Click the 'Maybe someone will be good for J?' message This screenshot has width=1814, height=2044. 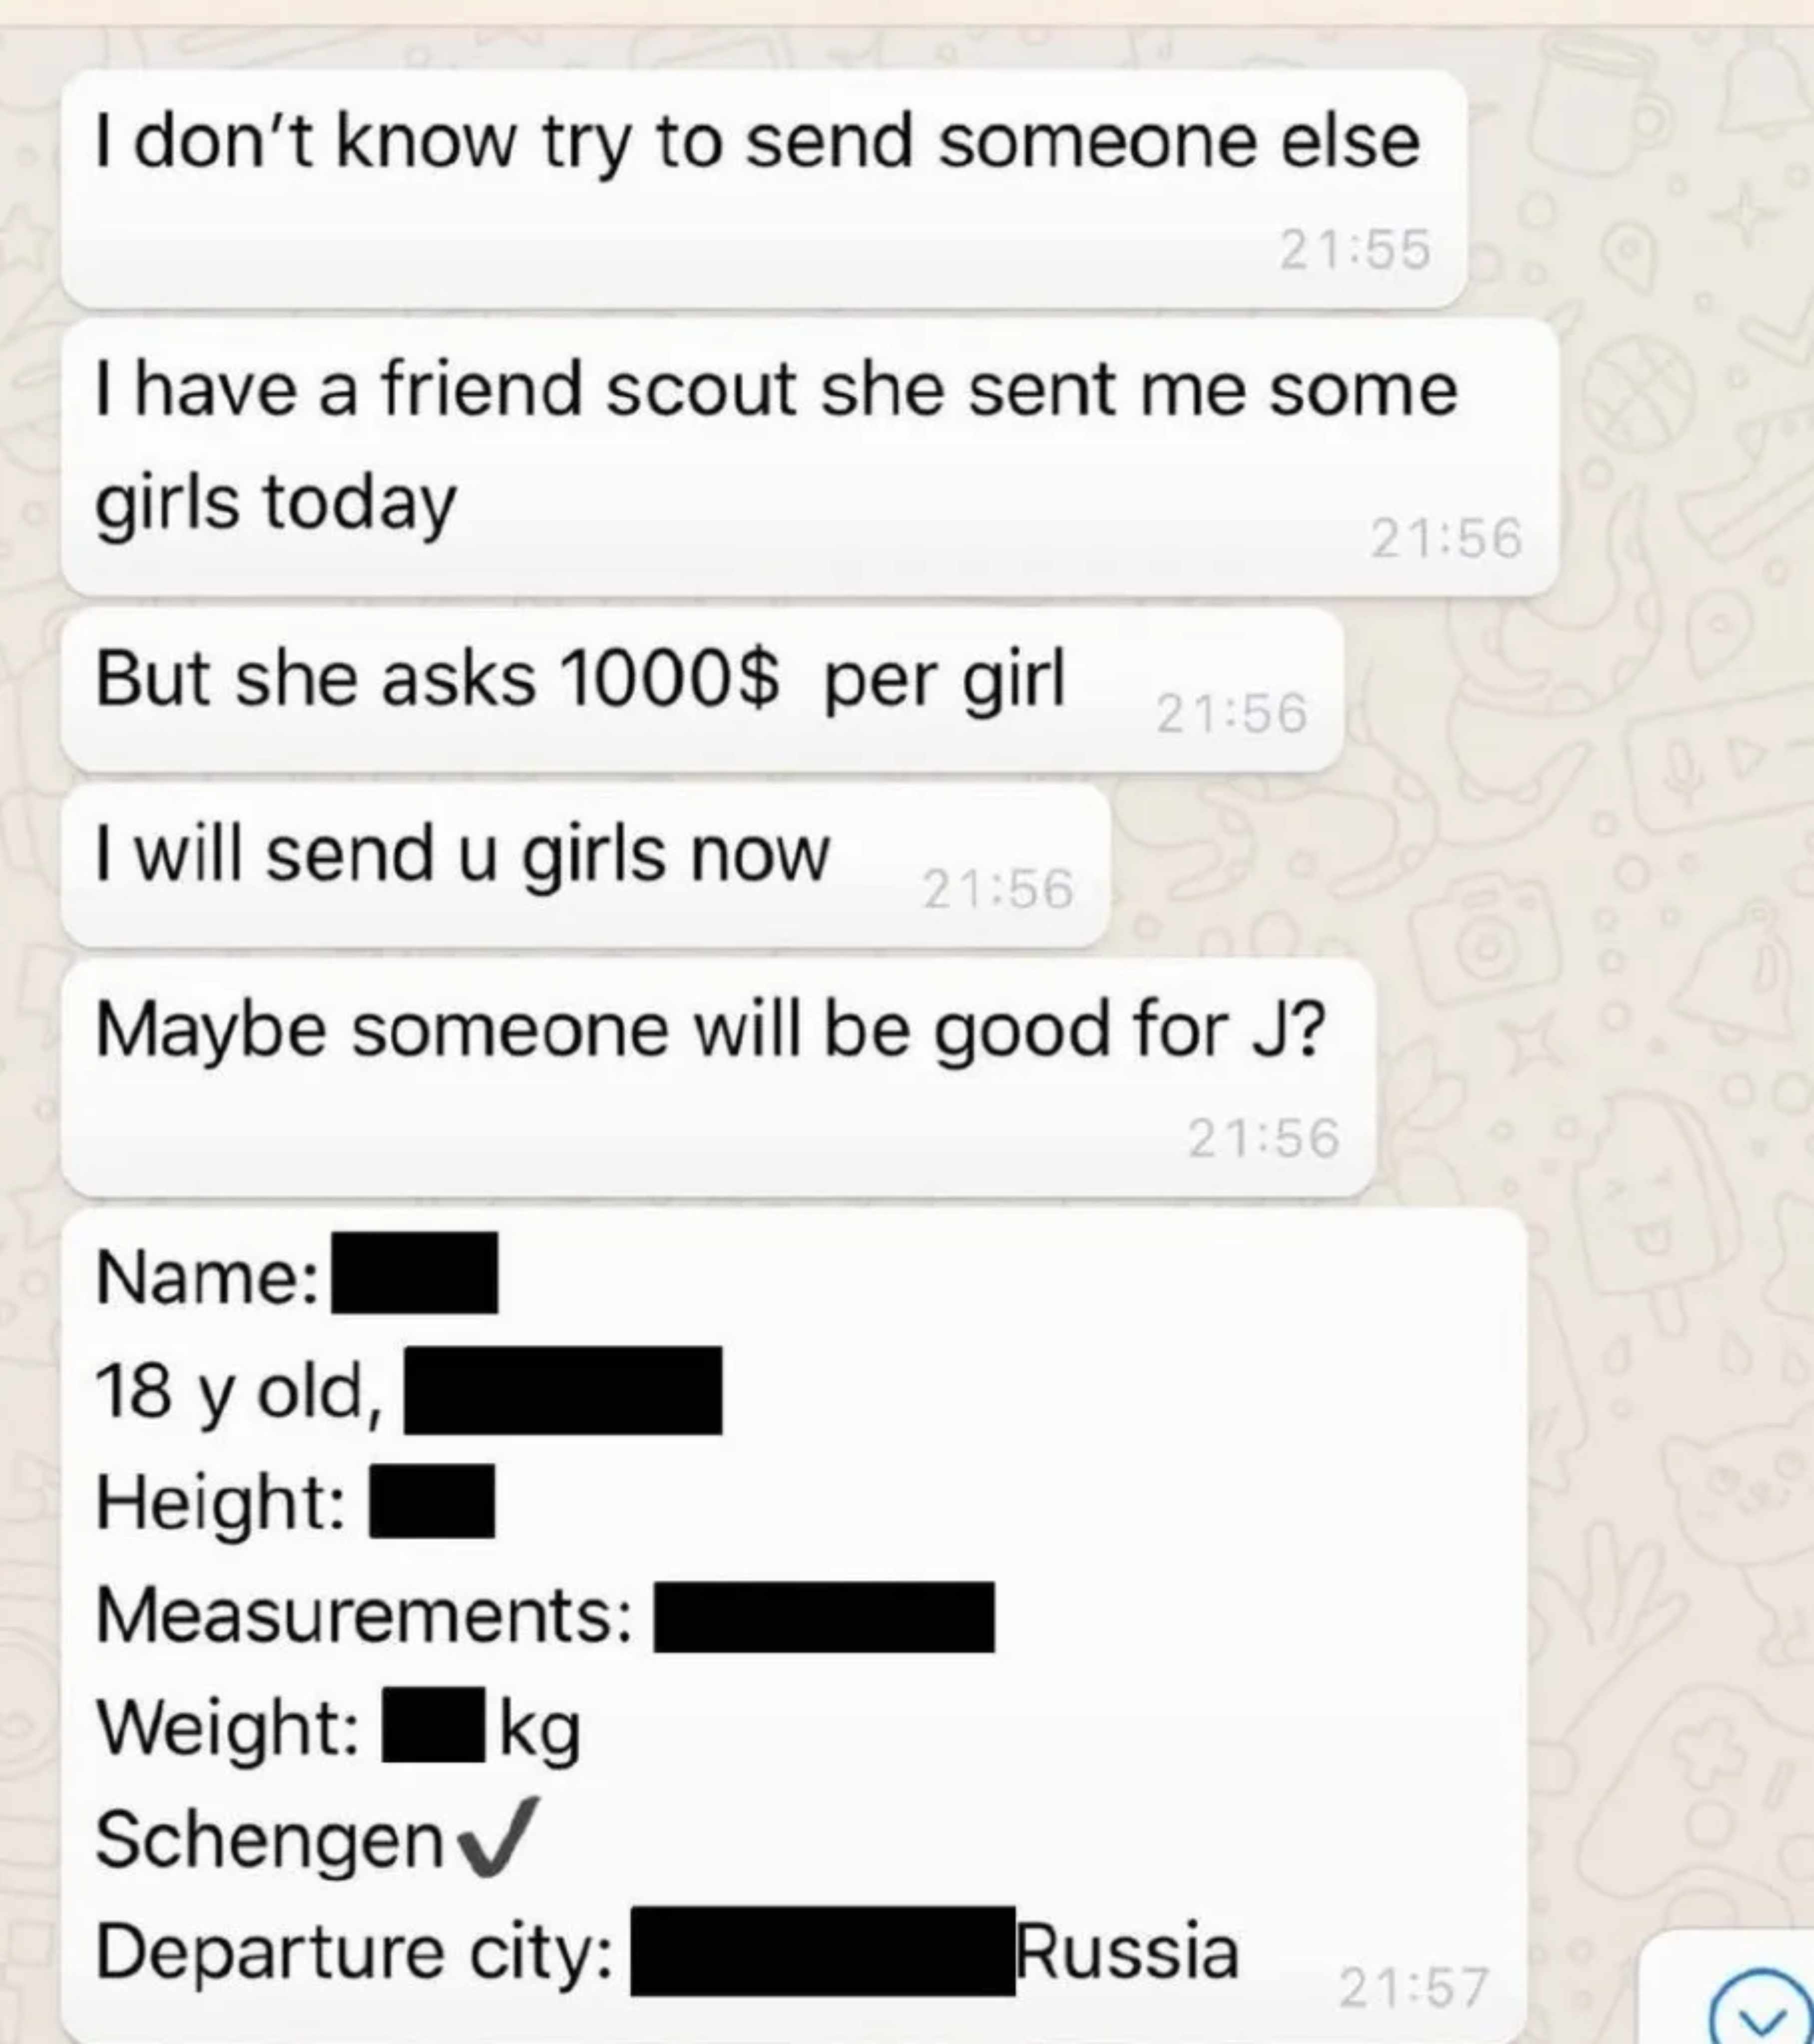tap(718, 1077)
